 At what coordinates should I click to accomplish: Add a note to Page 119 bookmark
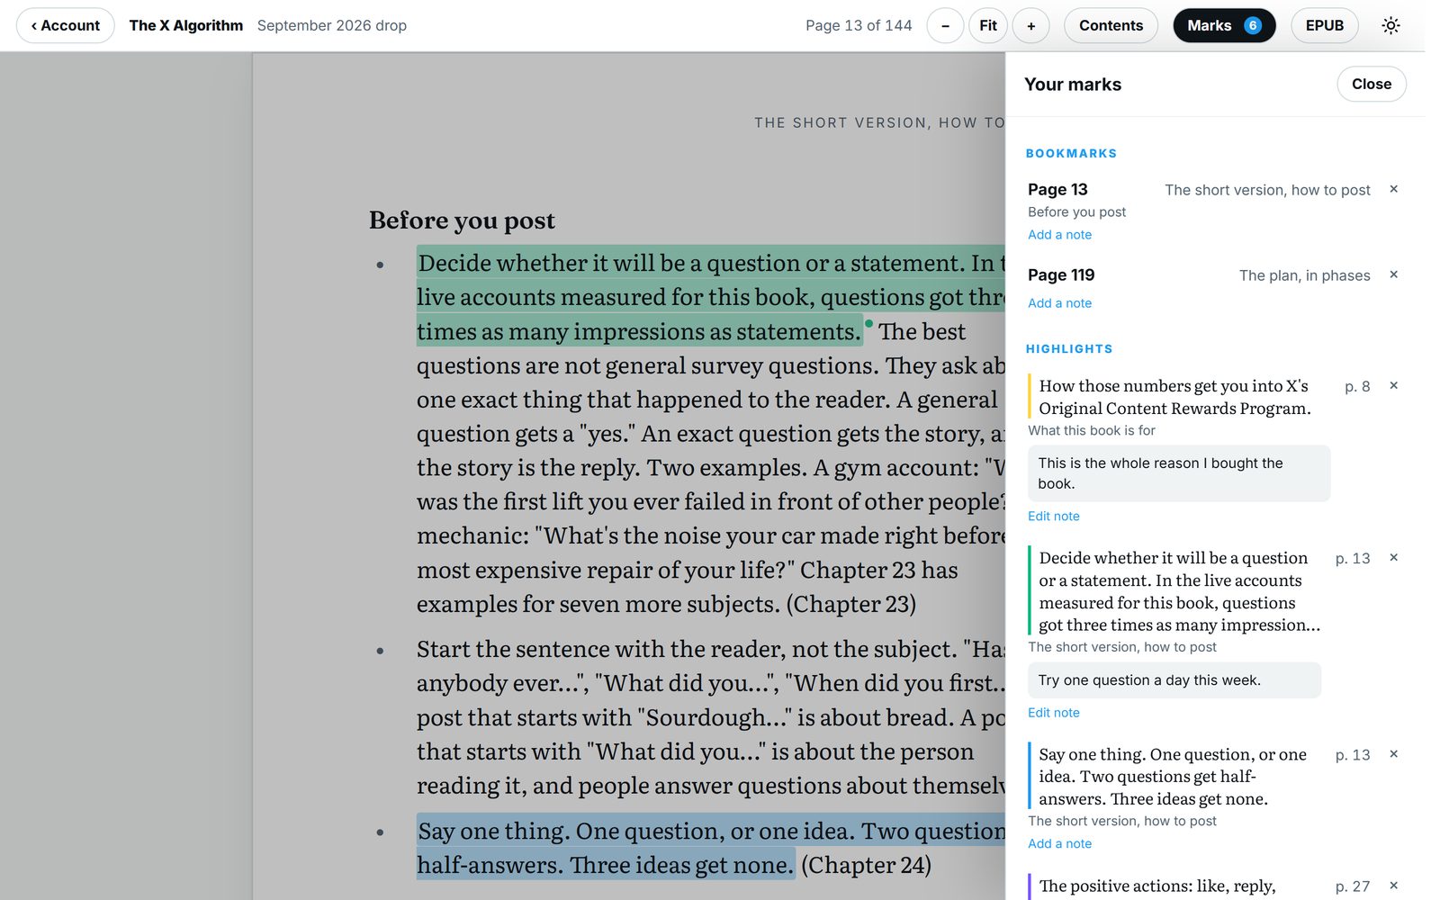click(1059, 303)
